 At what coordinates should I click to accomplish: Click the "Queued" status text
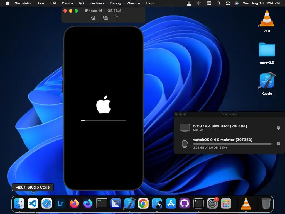pyautogui.click(x=198, y=130)
